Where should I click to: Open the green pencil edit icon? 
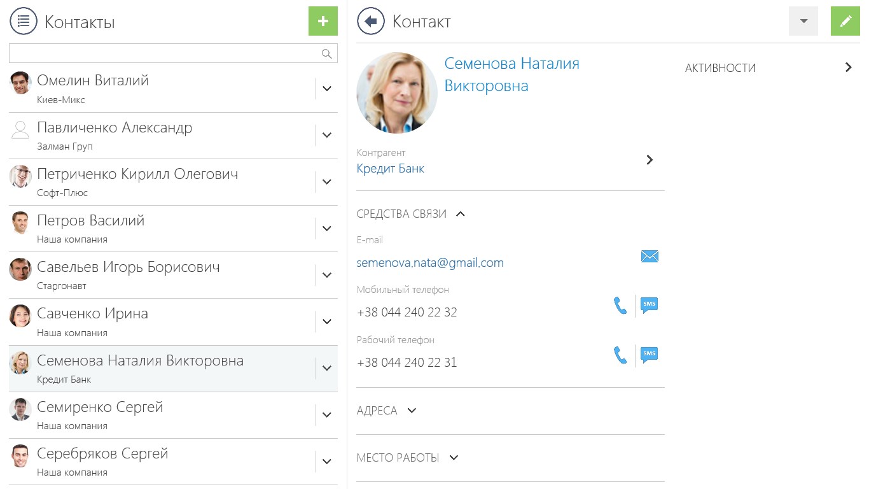coord(845,21)
